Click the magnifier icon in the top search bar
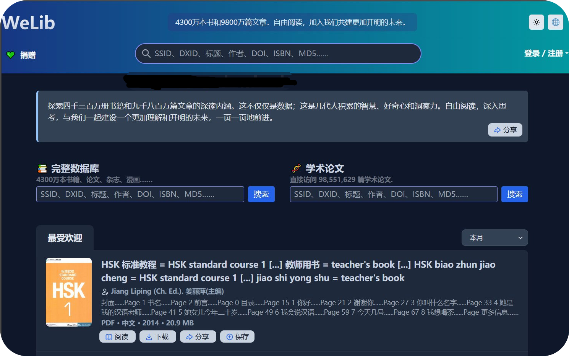The width and height of the screenshot is (569, 356). [x=146, y=54]
